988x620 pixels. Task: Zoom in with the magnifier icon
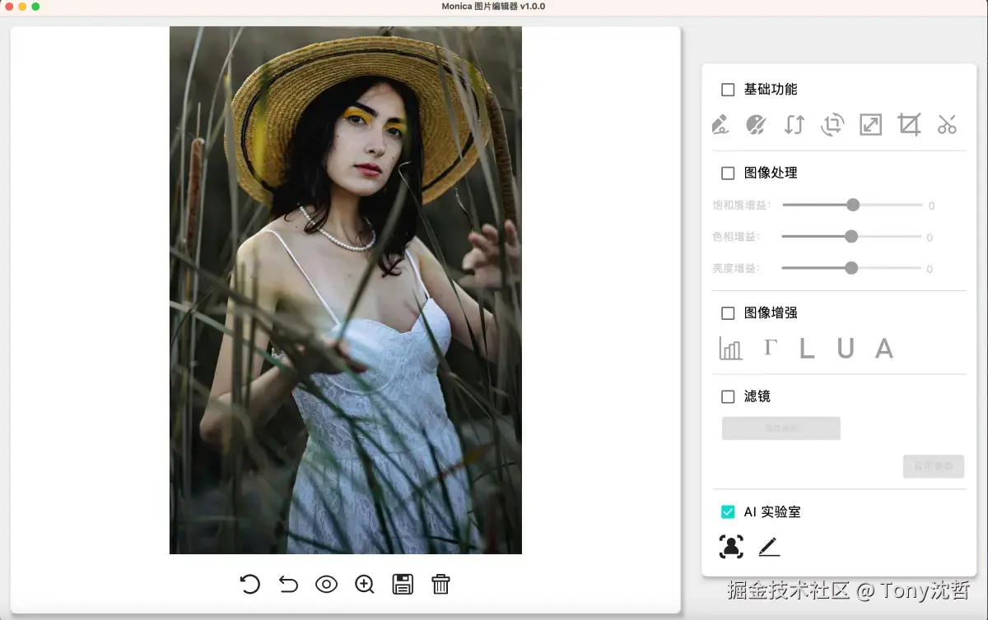pos(365,585)
